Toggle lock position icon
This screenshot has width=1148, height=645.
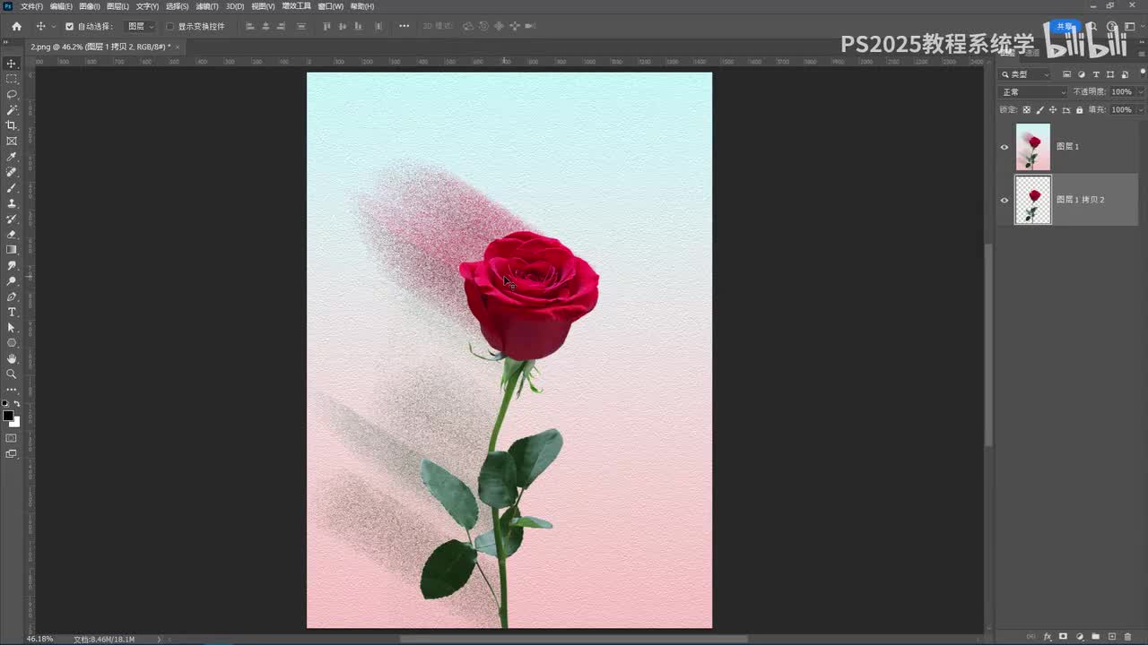point(1053,110)
